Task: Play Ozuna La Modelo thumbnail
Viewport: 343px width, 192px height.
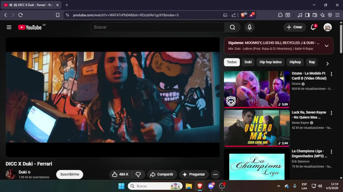Action: point(257,89)
